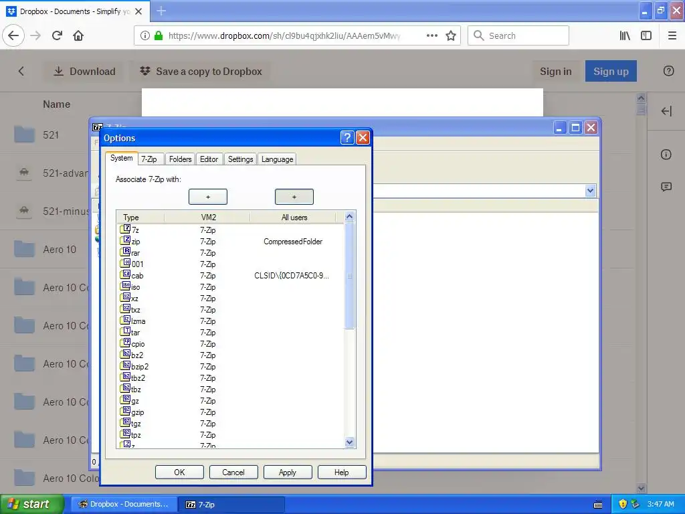The height and width of the screenshot is (514, 685).
Task: Click the xz file type icon
Action: (x=125, y=297)
